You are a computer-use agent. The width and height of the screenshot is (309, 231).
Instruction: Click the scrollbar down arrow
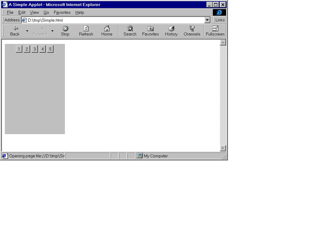pyautogui.click(x=223, y=148)
